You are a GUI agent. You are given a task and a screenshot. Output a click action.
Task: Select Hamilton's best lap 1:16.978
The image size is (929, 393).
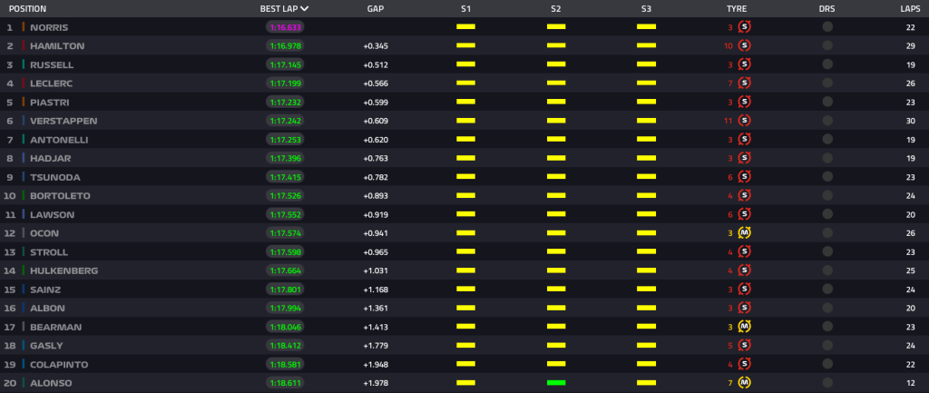tap(285, 45)
